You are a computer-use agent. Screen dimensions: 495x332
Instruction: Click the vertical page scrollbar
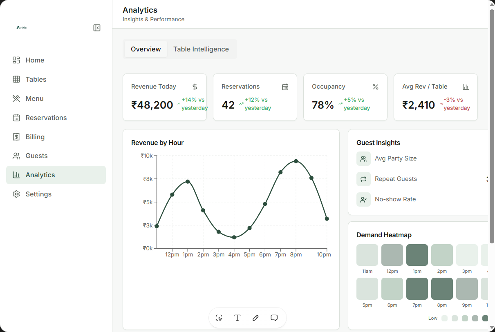pos(492,127)
